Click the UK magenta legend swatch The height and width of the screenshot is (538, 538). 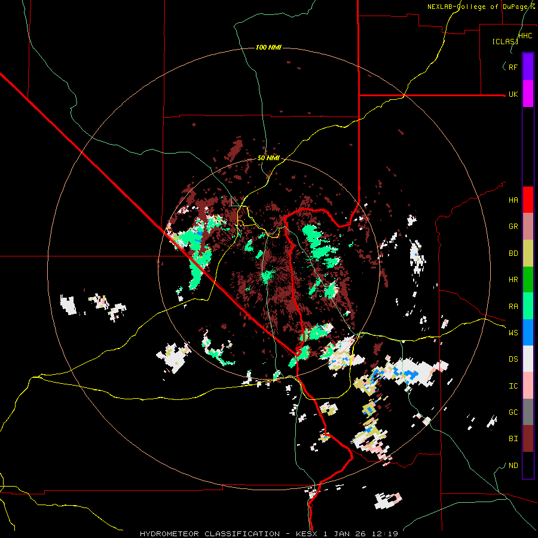pos(528,93)
